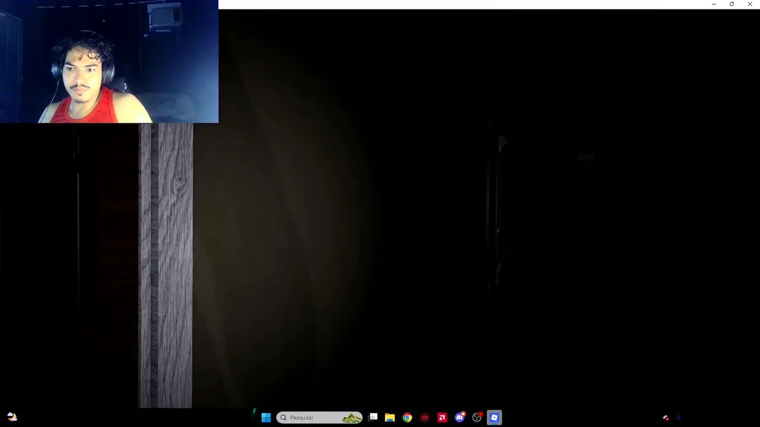Image resolution: width=760 pixels, height=427 pixels.
Task: Open Discord from the taskbar
Action: point(460,418)
